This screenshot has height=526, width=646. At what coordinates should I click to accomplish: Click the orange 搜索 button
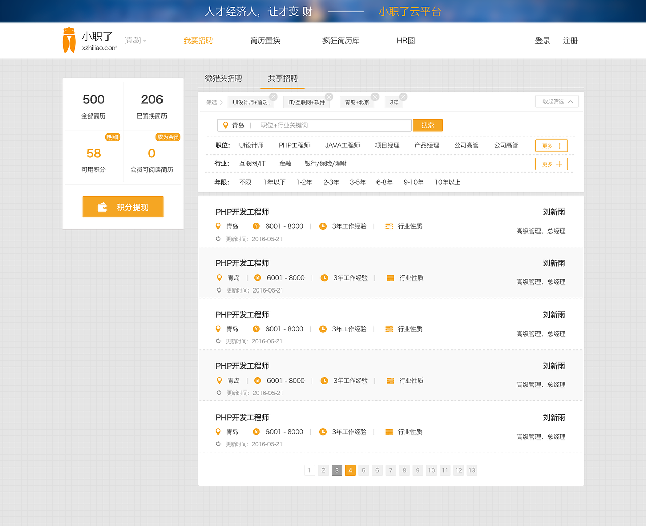[x=427, y=125]
